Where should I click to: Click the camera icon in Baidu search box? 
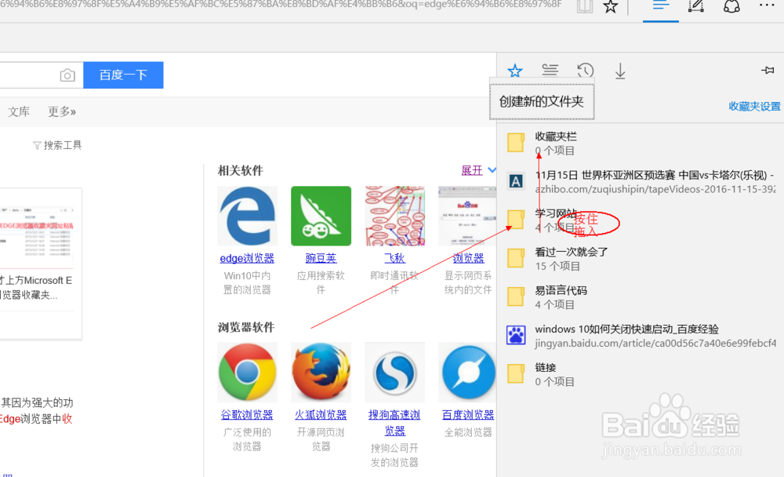tap(66, 75)
